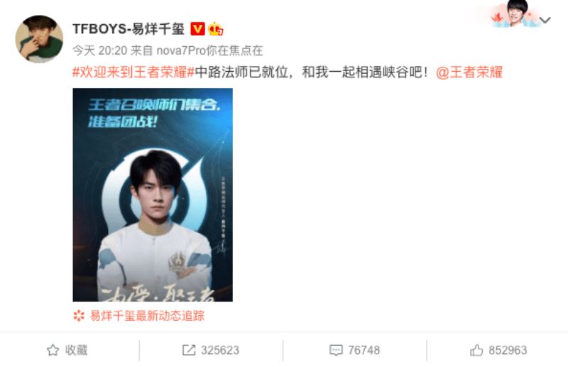Click the repost share arrow icon
Image resolution: width=568 pixels, height=367 pixels.
tap(189, 350)
